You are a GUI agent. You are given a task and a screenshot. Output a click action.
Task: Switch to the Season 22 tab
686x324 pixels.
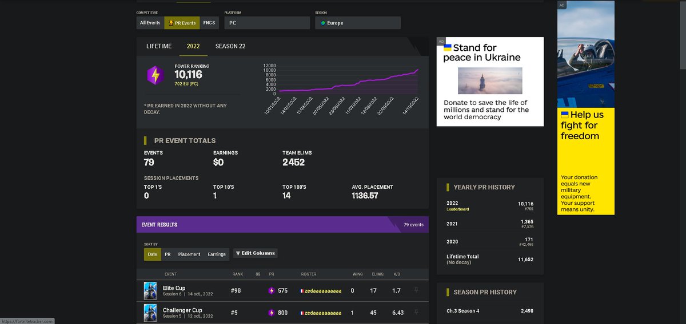point(230,46)
